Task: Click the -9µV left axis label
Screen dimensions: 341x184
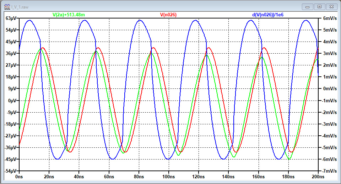Action: 11,113
